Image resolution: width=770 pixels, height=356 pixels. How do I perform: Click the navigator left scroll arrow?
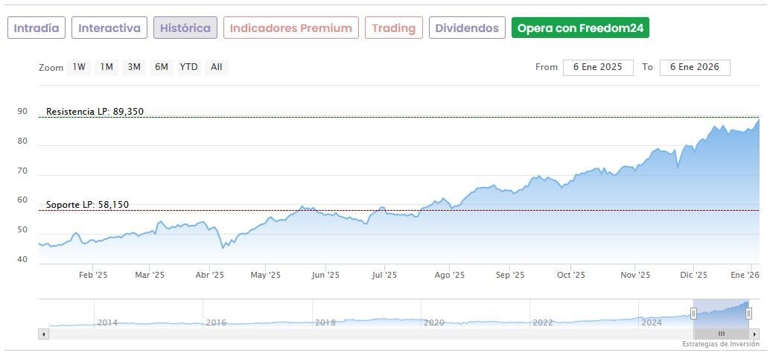tap(43, 334)
